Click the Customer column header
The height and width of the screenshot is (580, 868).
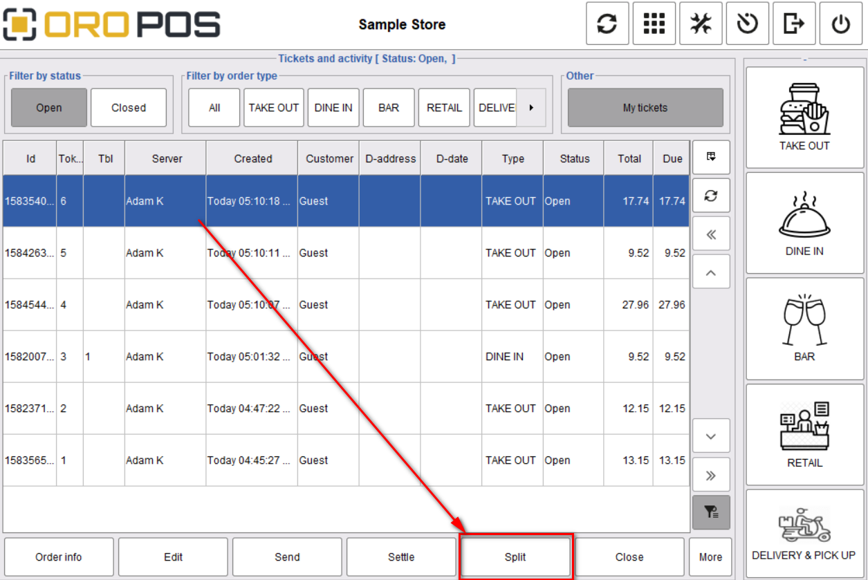click(x=329, y=158)
